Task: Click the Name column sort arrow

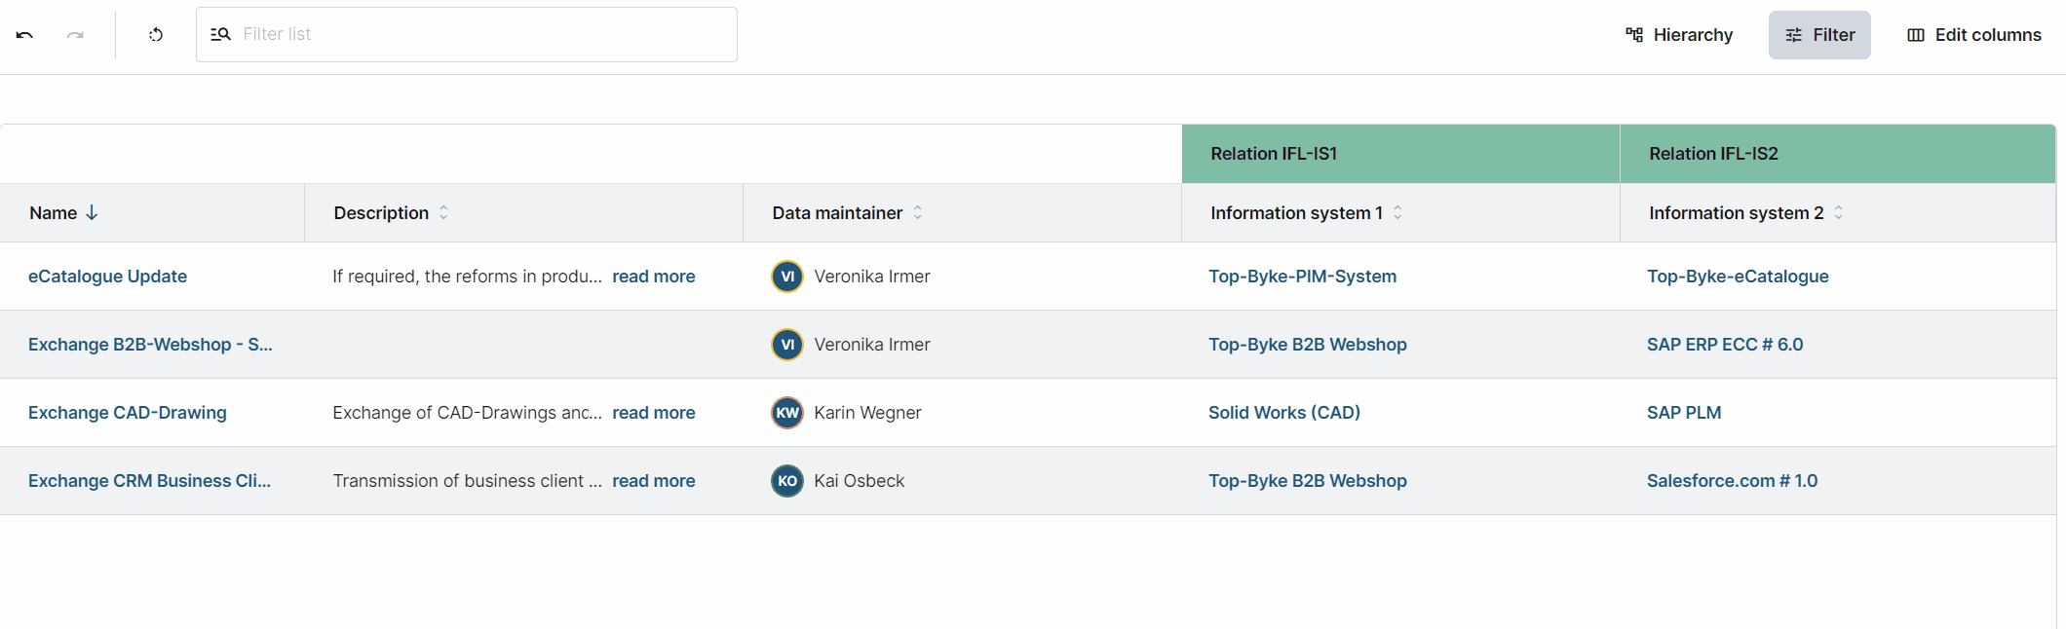Action: pos(92,213)
